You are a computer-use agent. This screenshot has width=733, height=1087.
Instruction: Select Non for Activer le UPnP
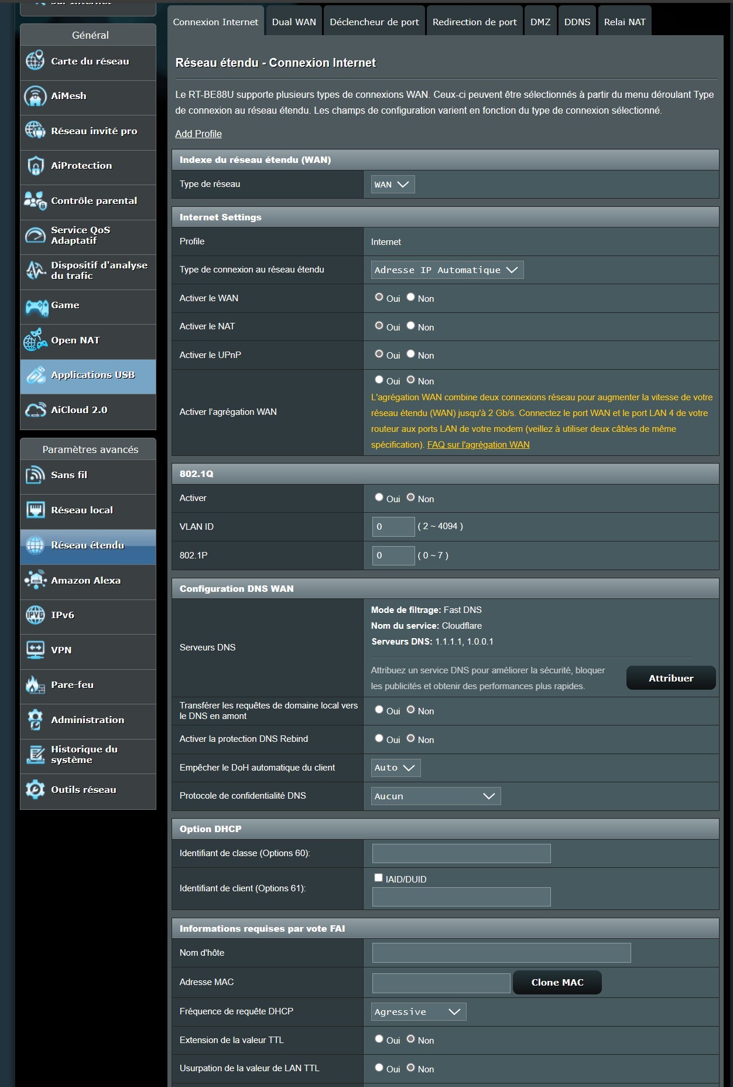click(411, 354)
